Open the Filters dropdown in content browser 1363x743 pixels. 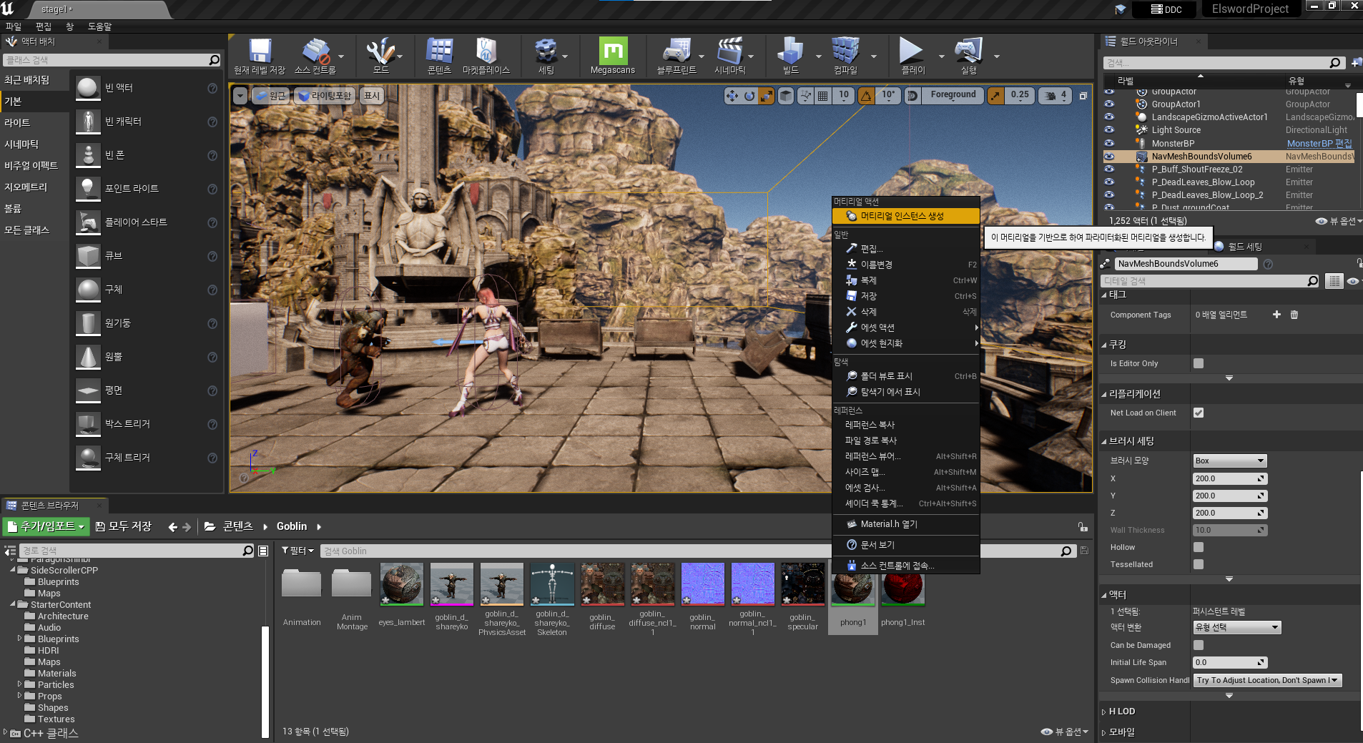pos(297,551)
